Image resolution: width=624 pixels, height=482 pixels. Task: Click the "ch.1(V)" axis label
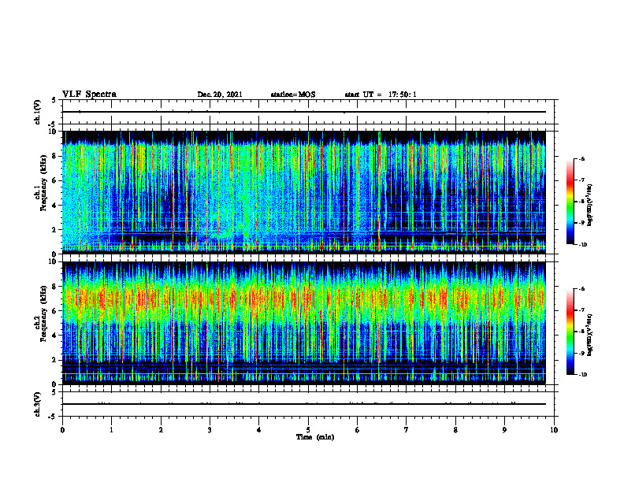pos(37,112)
